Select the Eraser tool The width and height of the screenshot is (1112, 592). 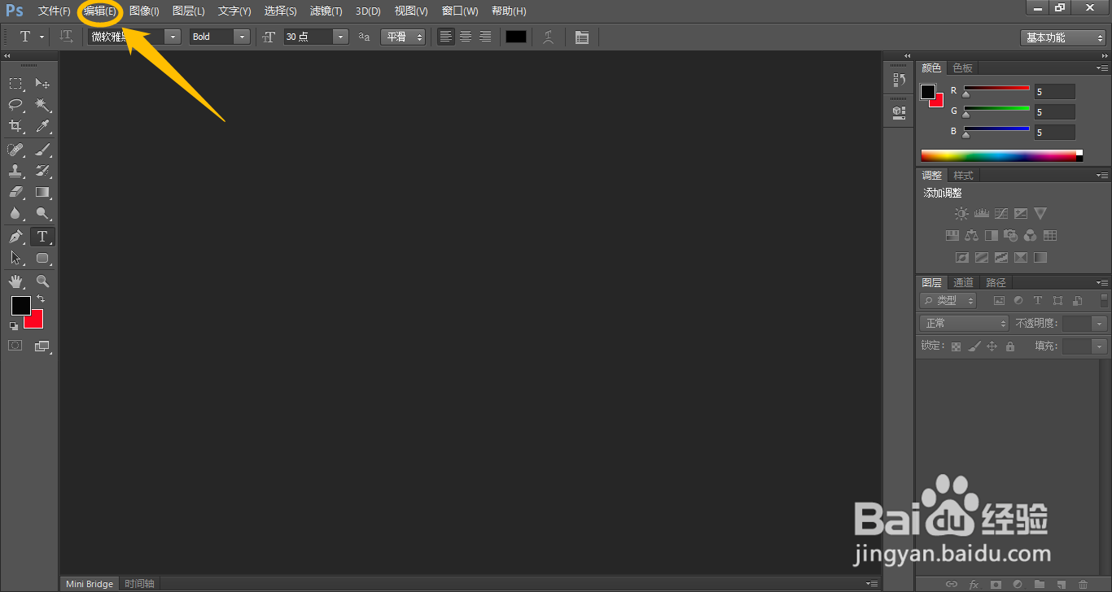(15, 192)
